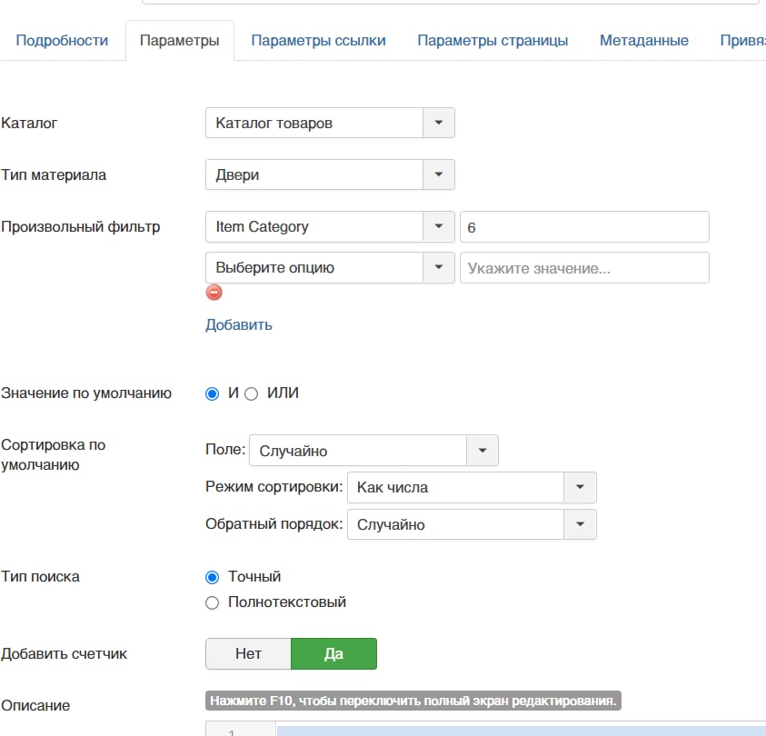766x736 pixels.
Task: Open the Item Category filter dropdown
Action: pyautogui.click(x=330, y=226)
